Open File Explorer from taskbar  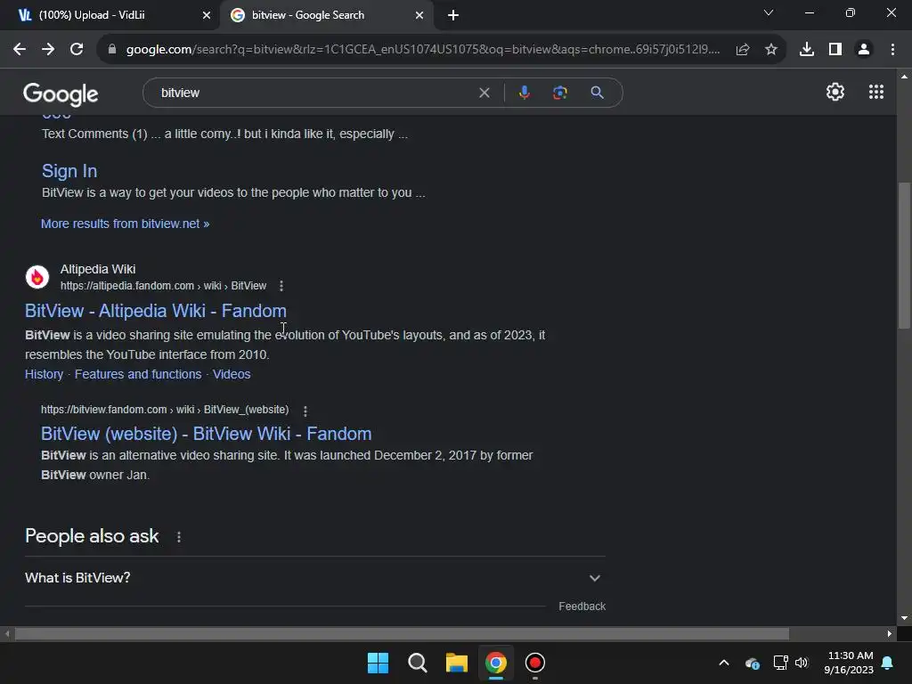457,663
